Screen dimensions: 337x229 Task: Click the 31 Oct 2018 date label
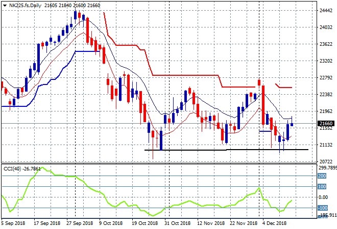pyautogui.click(x=177, y=223)
